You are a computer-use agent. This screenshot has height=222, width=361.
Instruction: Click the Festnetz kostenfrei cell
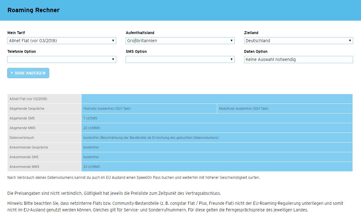click(149, 108)
